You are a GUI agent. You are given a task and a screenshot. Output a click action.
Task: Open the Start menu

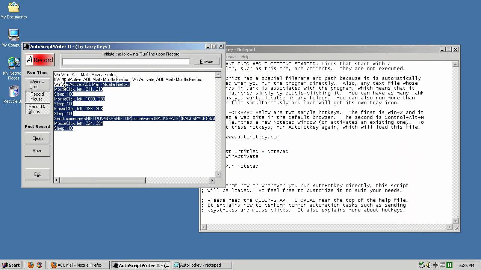[x=11, y=265]
